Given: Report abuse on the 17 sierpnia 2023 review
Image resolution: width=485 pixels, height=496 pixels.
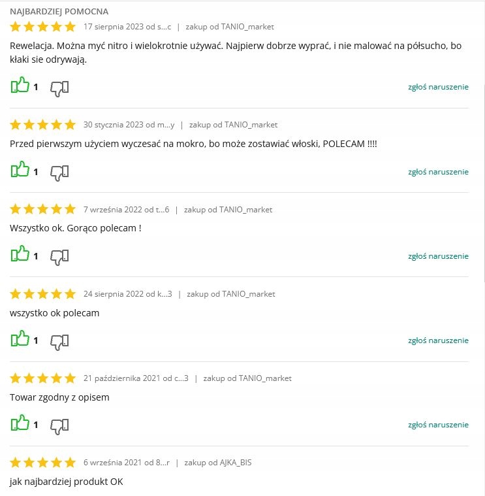Looking at the screenshot, I should [438, 87].
